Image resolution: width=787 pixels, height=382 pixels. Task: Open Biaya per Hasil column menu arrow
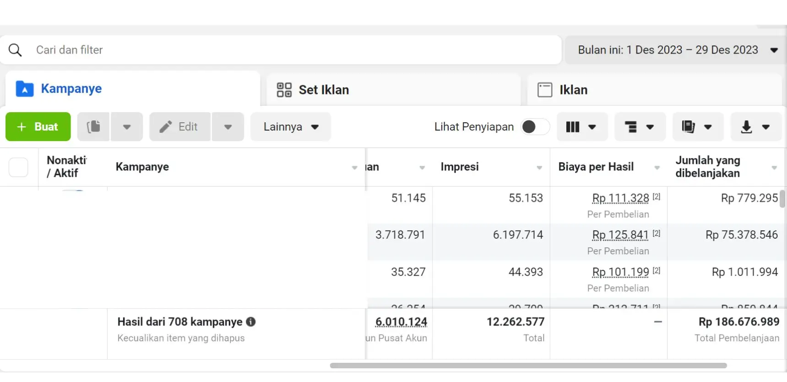[657, 168]
